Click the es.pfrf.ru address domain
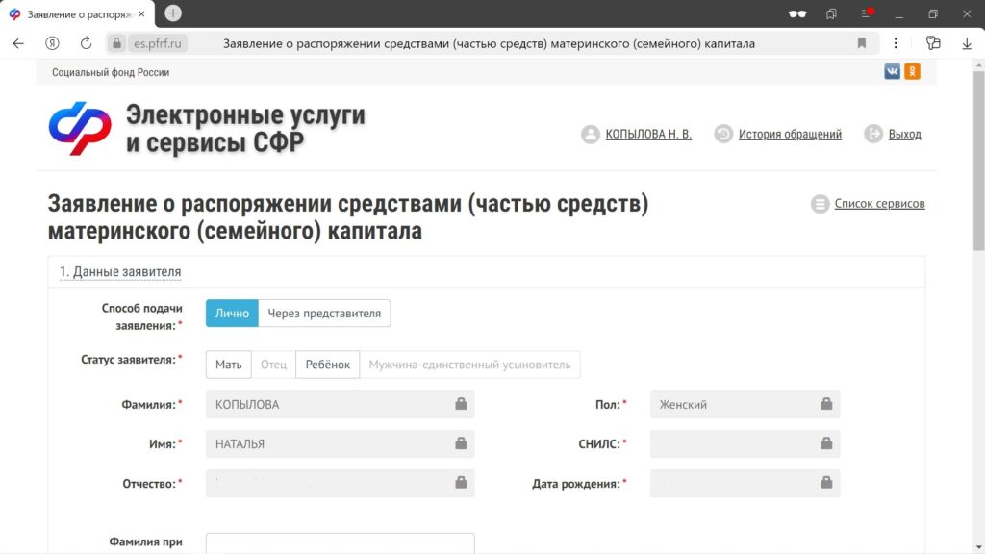The width and height of the screenshot is (985, 554). click(157, 43)
